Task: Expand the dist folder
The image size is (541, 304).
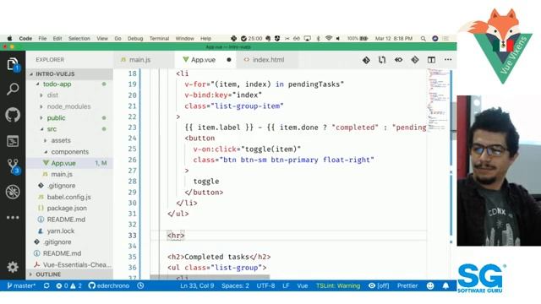Action: [69, 95]
